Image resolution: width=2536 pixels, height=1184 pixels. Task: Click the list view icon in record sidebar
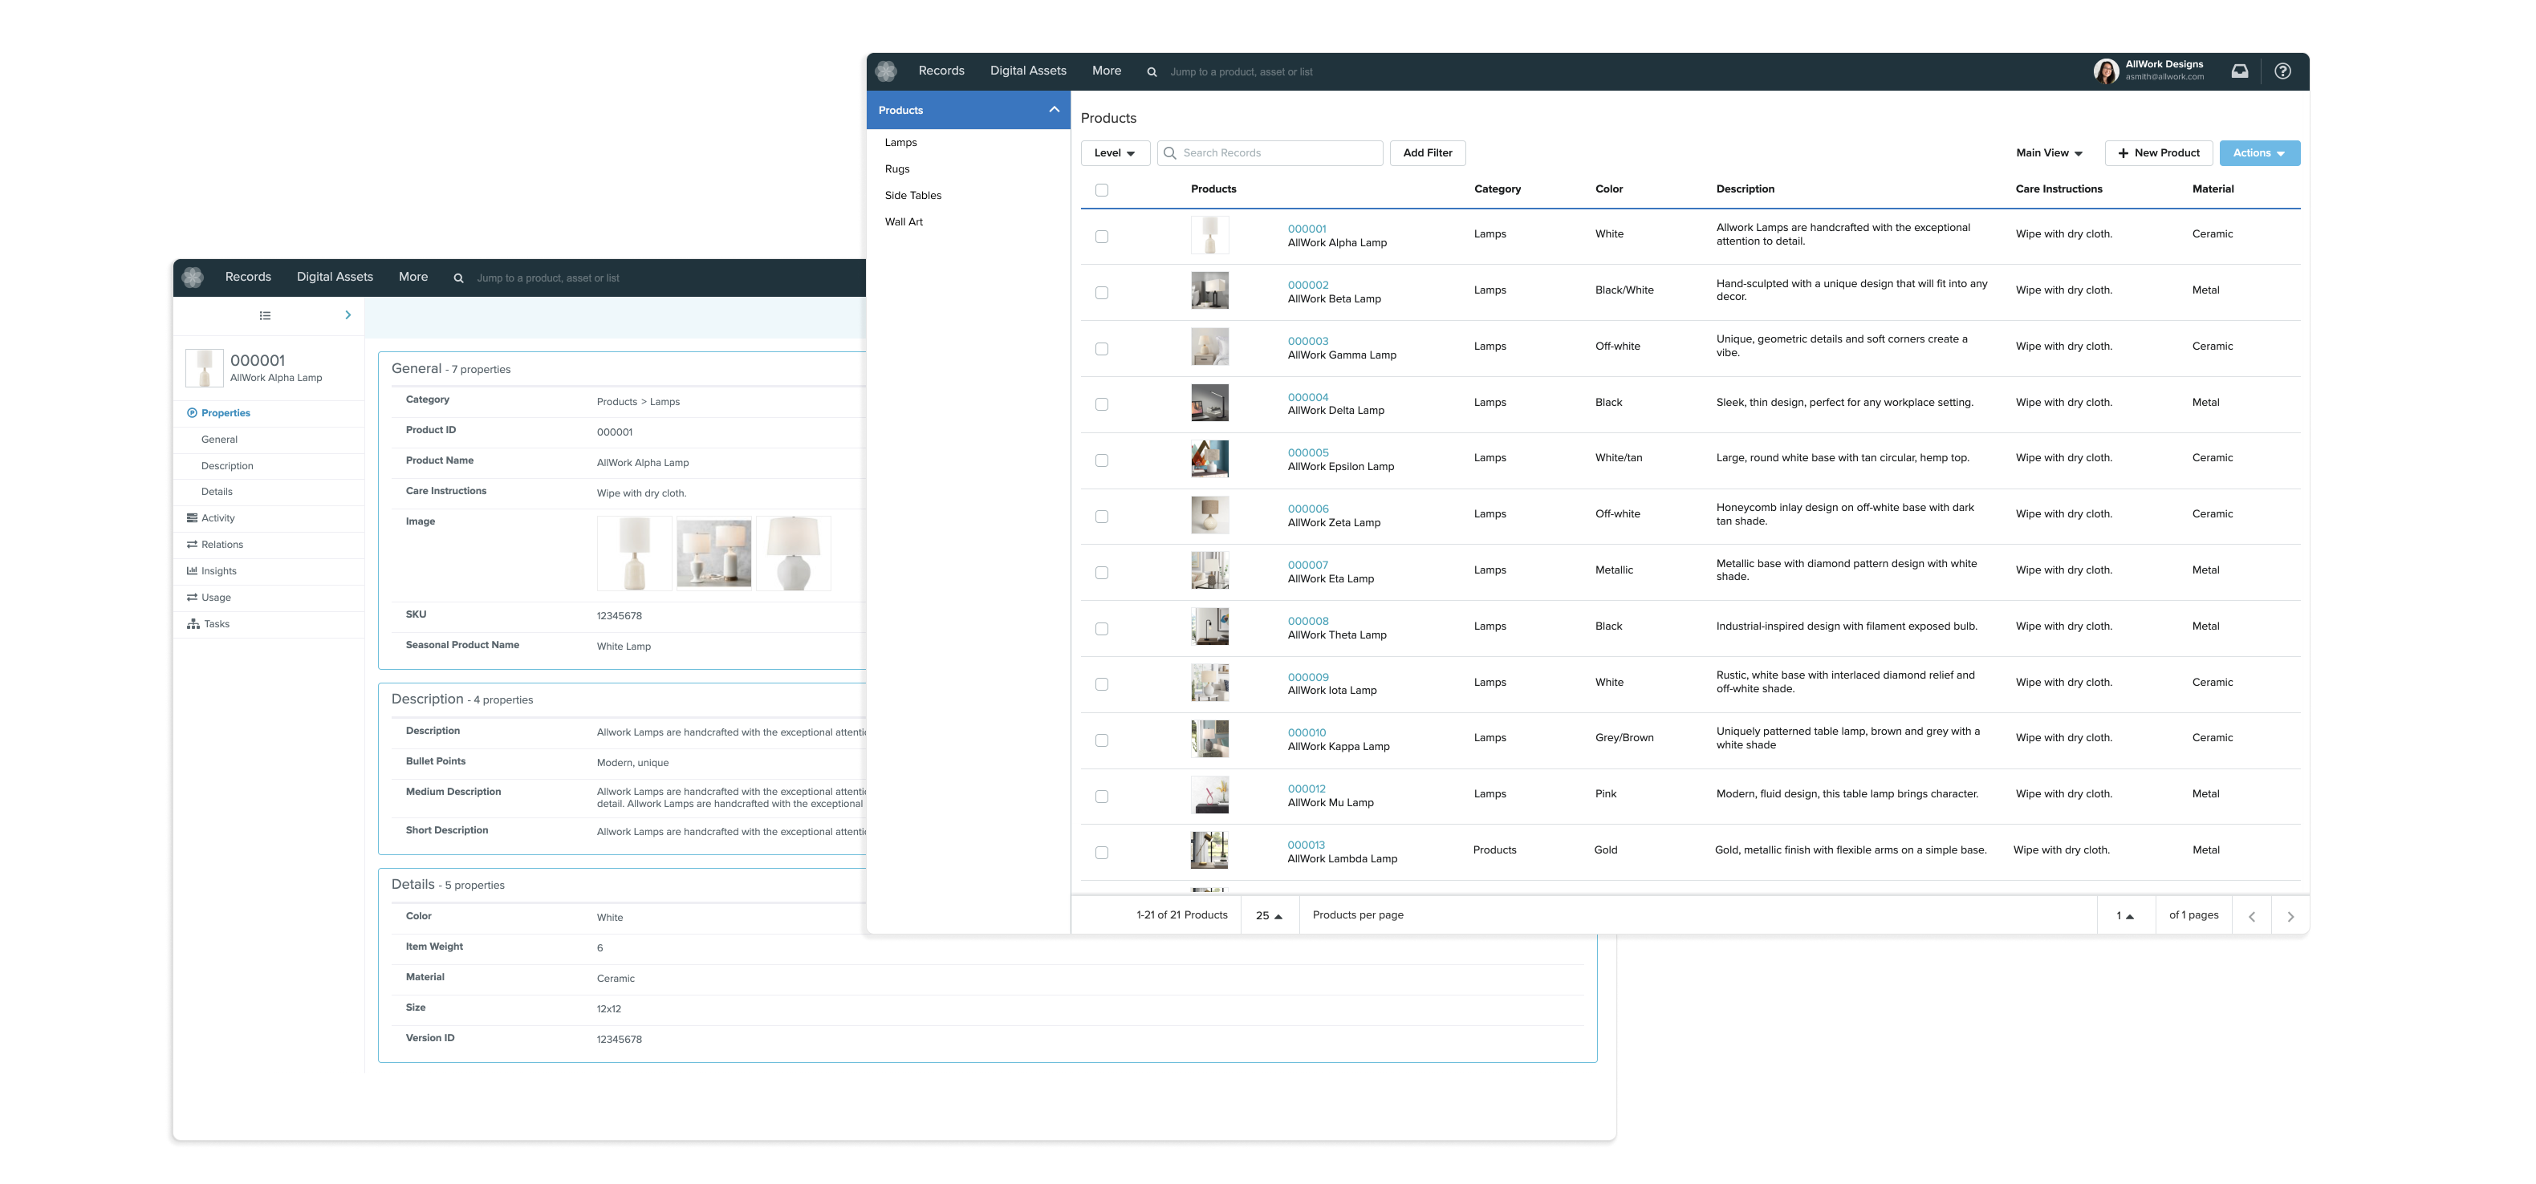point(265,316)
